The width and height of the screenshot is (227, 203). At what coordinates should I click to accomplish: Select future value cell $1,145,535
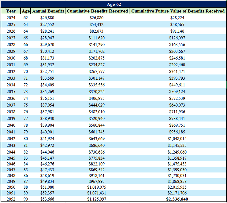point(177,145)
